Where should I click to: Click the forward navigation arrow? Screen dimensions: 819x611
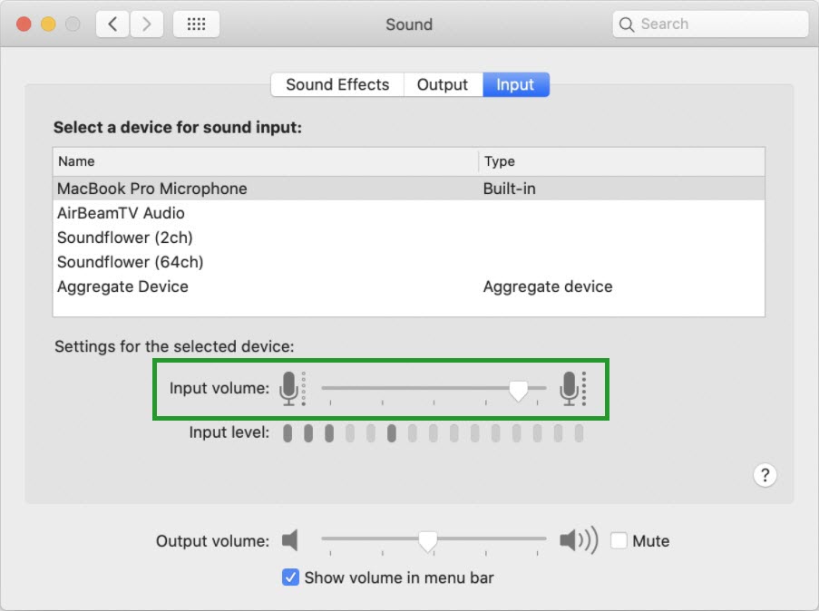coord(147,24)
